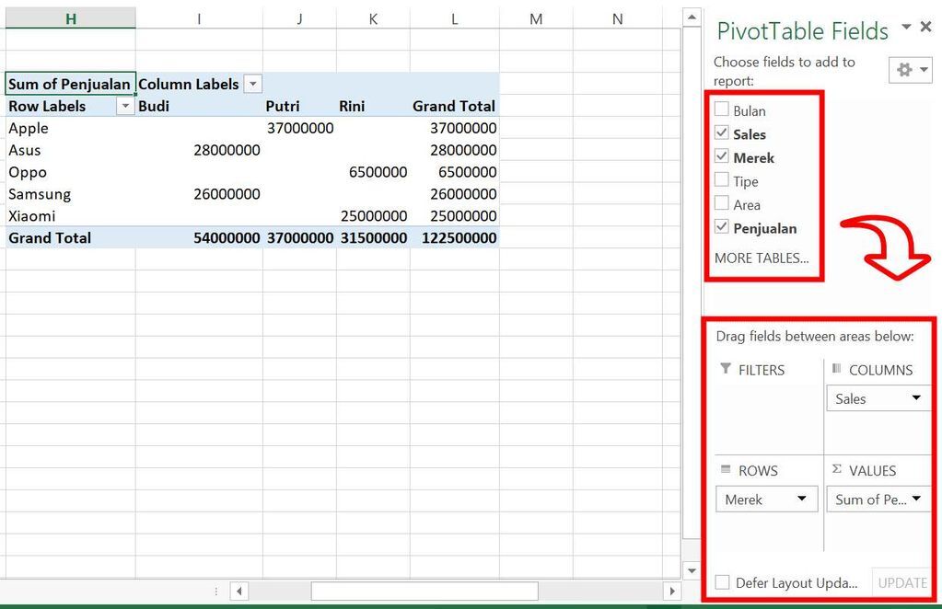Open the Row Labels filter dropdown

[x=126, y=106]
